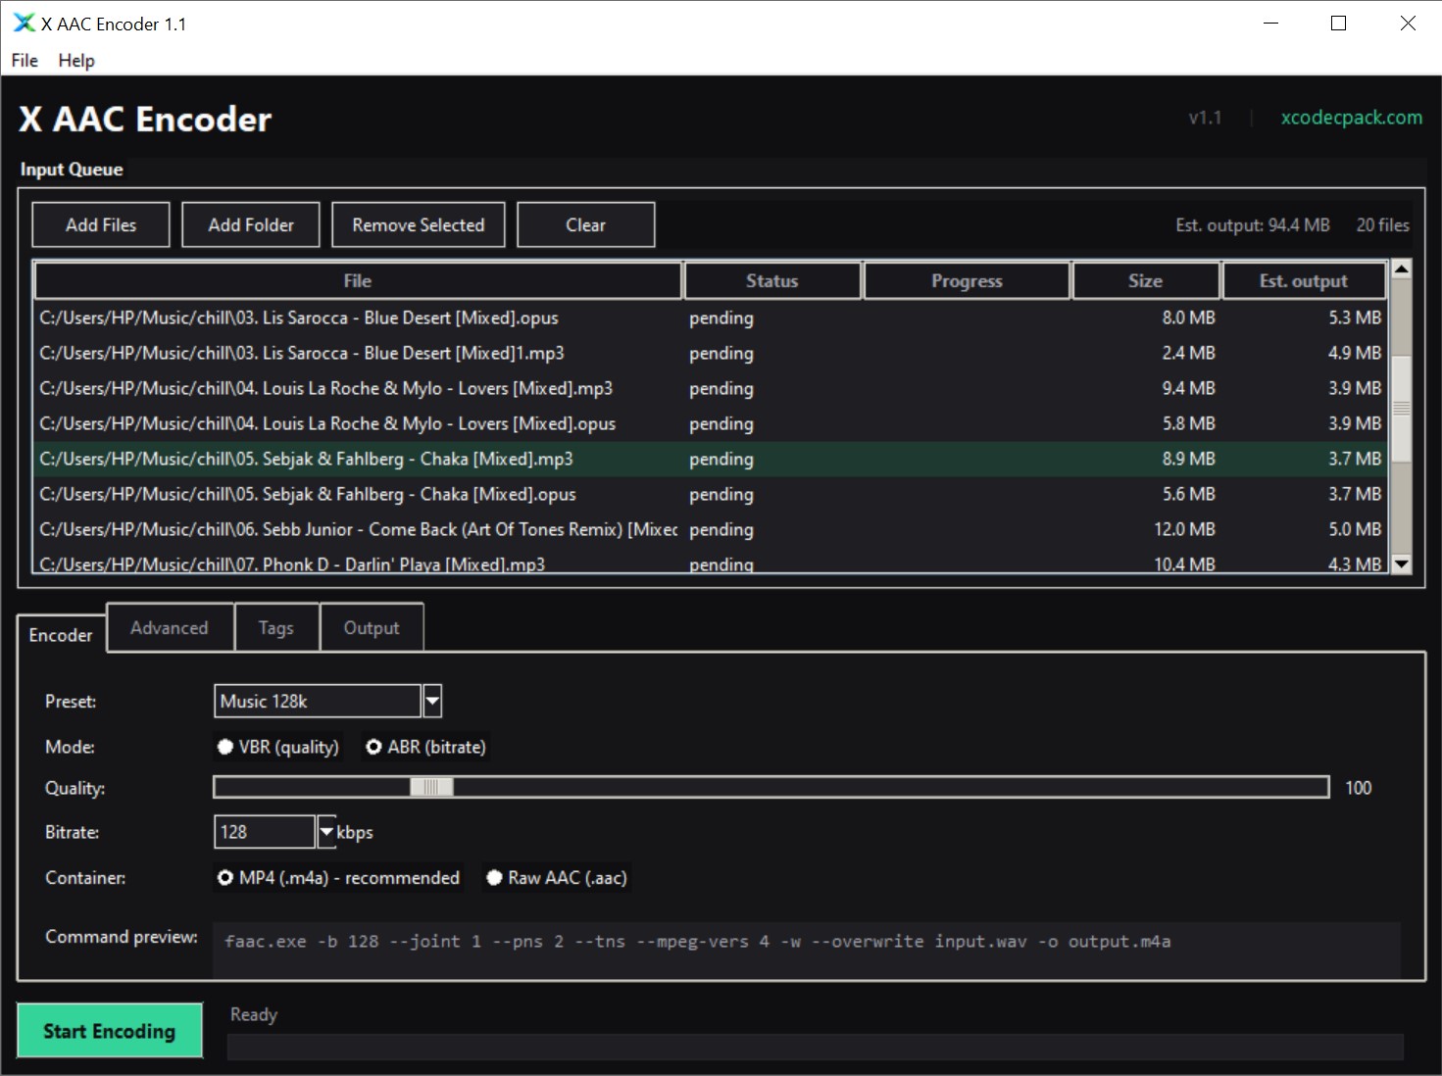Select ABR (bitrate) mode
The height and width of the screenshot is (1076, 1442).
[x=425, y=747]
